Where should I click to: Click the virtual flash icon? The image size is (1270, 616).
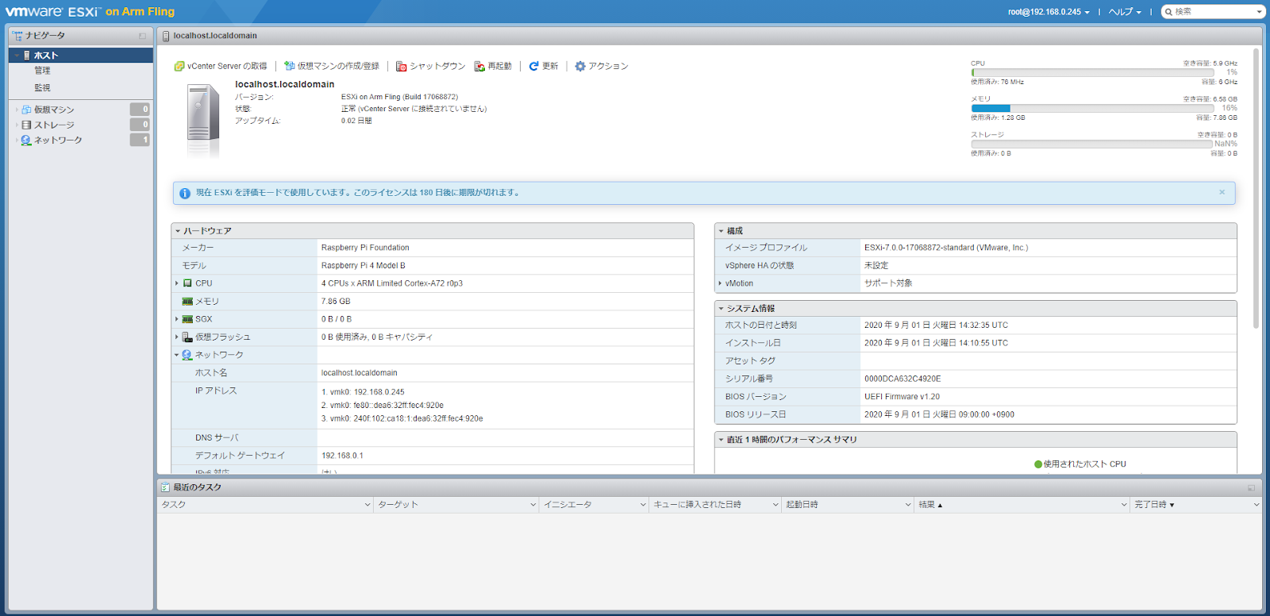click(187, 337)
